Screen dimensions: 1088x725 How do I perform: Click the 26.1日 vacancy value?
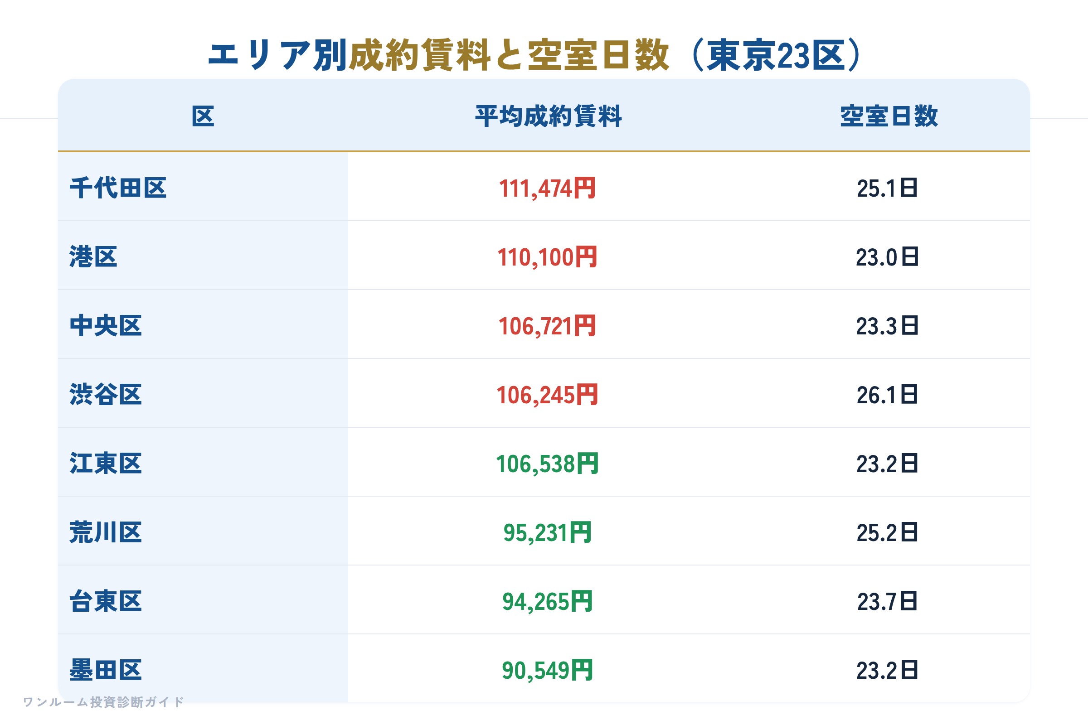coord(887,395)
